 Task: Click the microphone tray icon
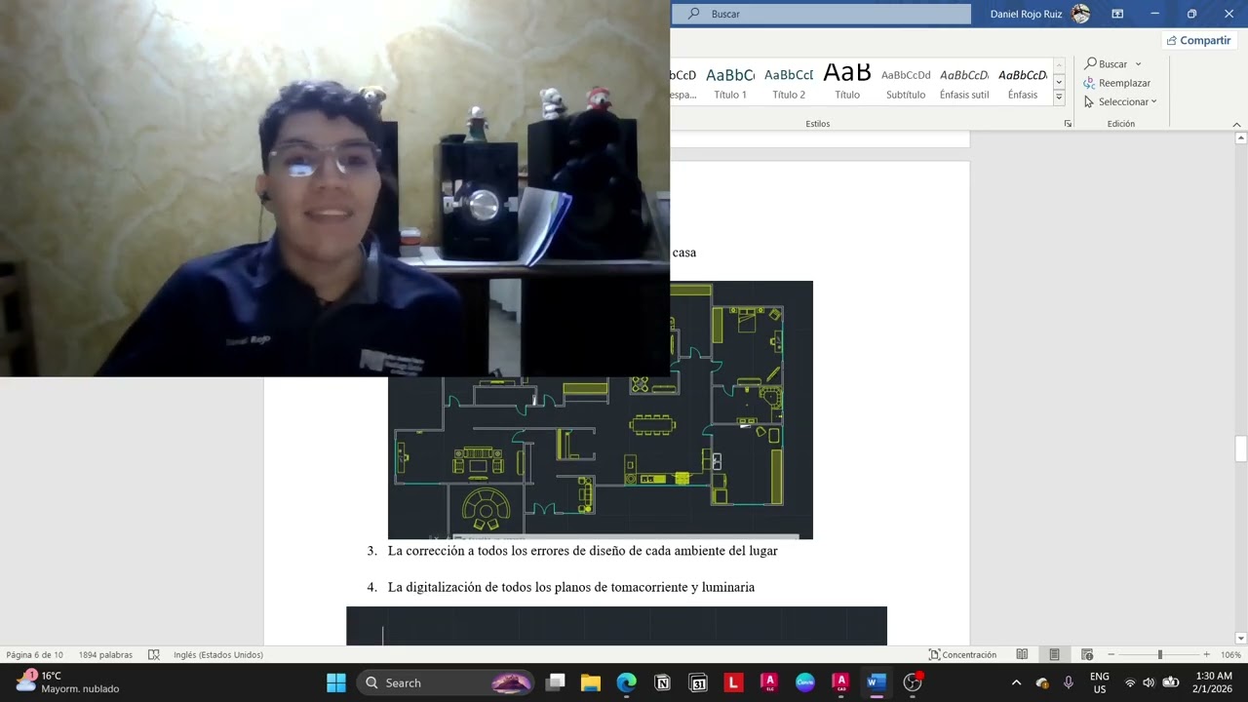(x=1069, y=682)
